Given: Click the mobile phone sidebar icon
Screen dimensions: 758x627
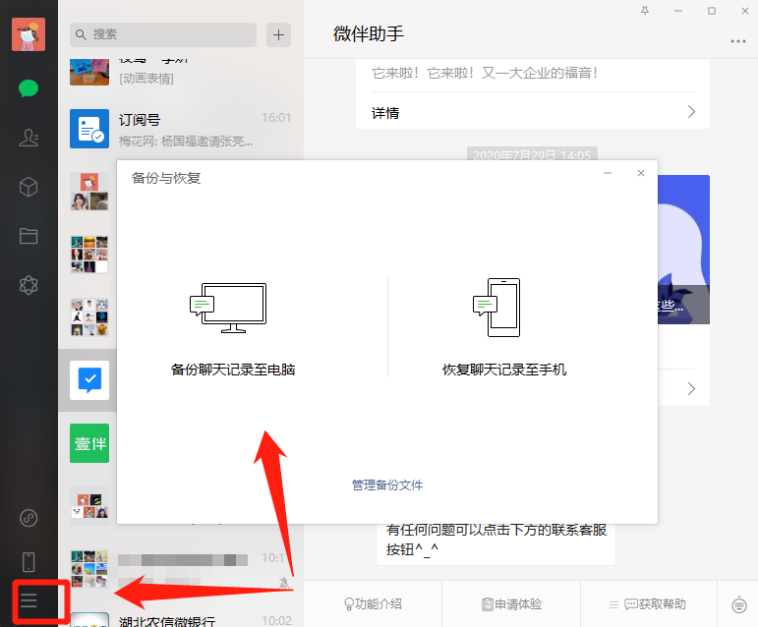Looking at the screenshot, I should pyautogui.click(x=29, y=562).
